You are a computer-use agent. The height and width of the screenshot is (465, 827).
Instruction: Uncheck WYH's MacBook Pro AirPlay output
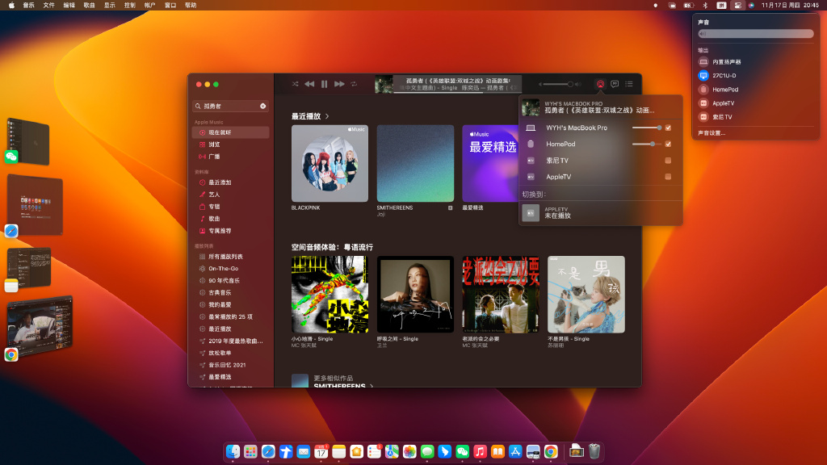[x=668, y=128]
